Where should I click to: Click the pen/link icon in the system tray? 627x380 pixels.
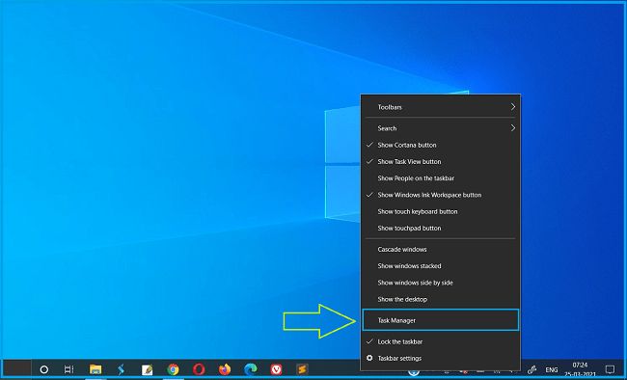(532, 369)
